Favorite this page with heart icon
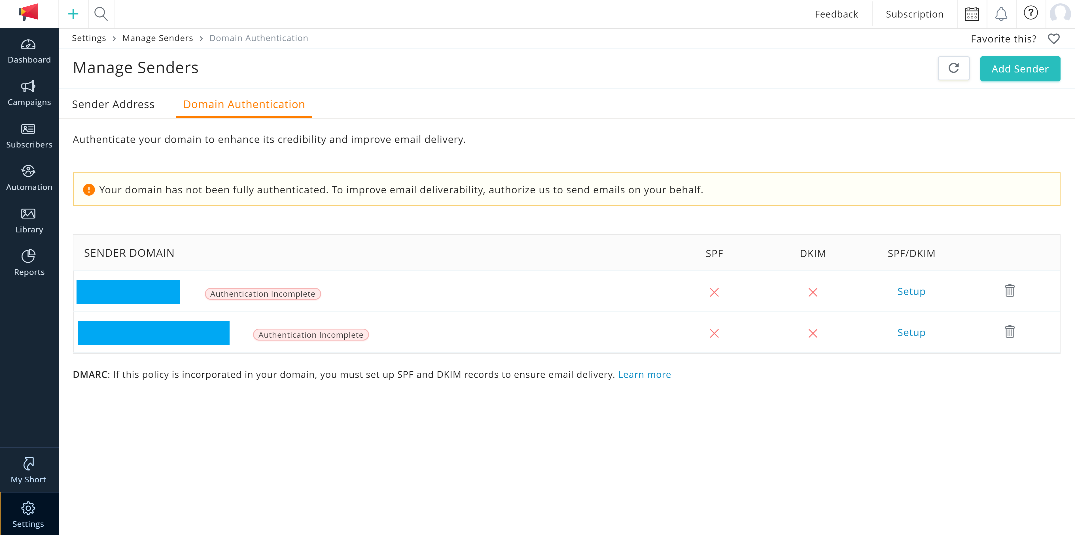This screenshot has height=535, width=1075. pyautogui.click(x=1054, y=39)
